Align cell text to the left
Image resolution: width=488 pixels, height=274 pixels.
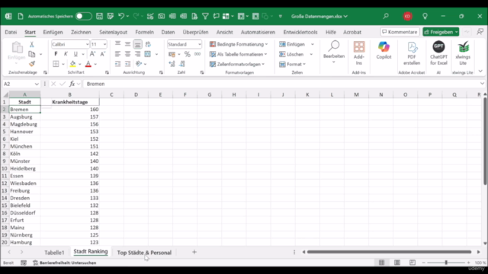(x=117, y=54)
